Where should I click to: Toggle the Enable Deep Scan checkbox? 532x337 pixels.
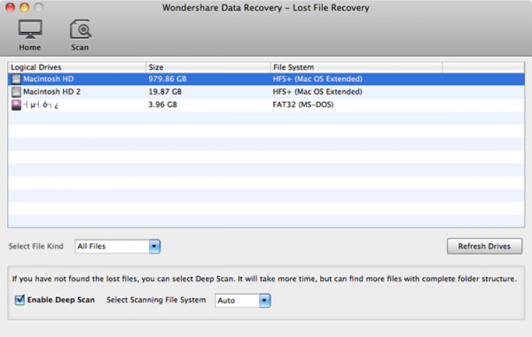[x=20, y=299]
